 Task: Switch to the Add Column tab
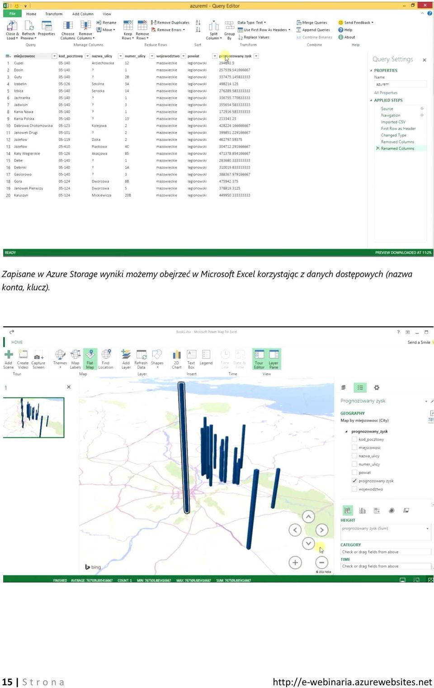click(x=83, y=14)
